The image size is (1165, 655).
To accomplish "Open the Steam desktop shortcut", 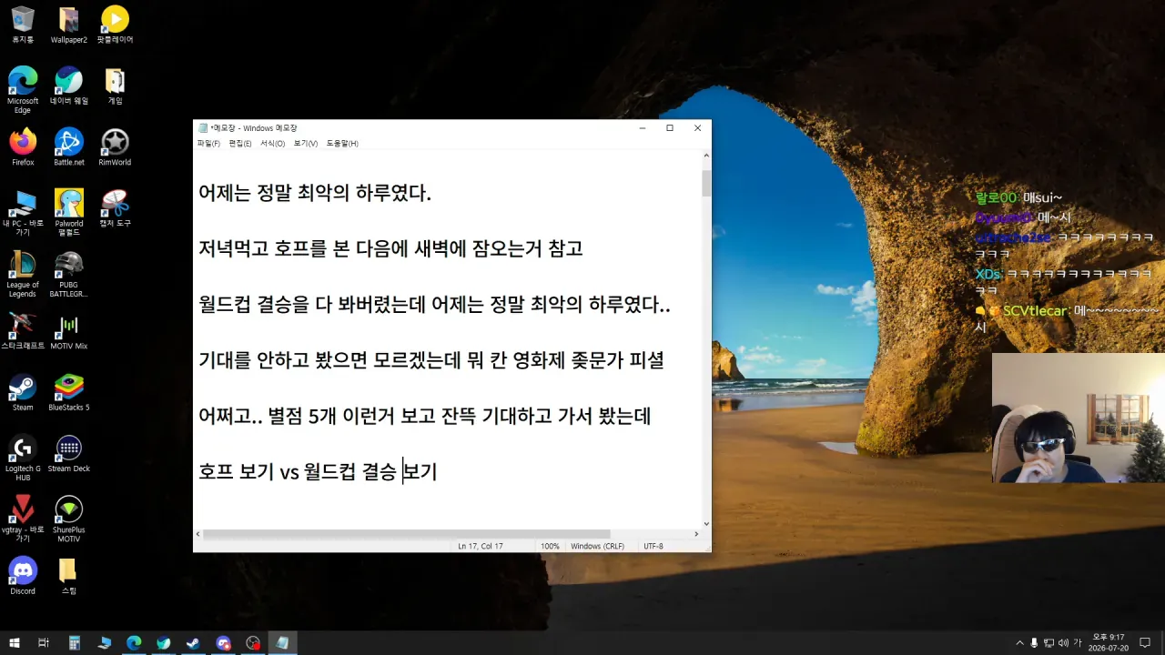I will click(x=23, y=393).
